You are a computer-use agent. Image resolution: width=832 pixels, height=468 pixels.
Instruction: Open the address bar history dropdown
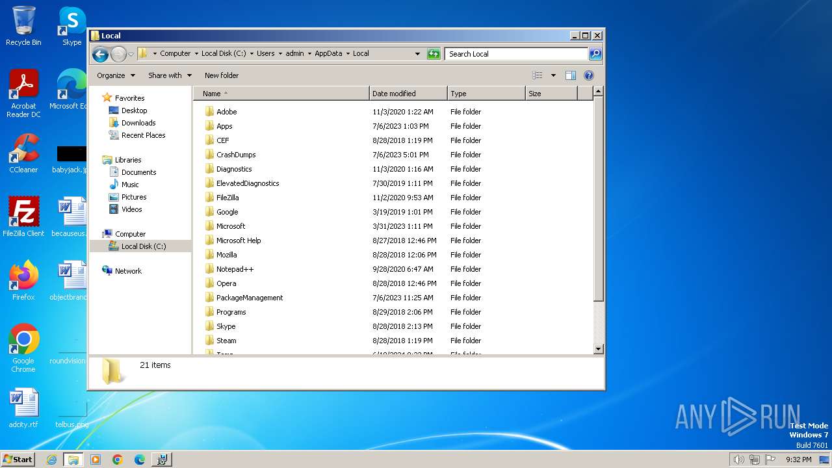417,54
